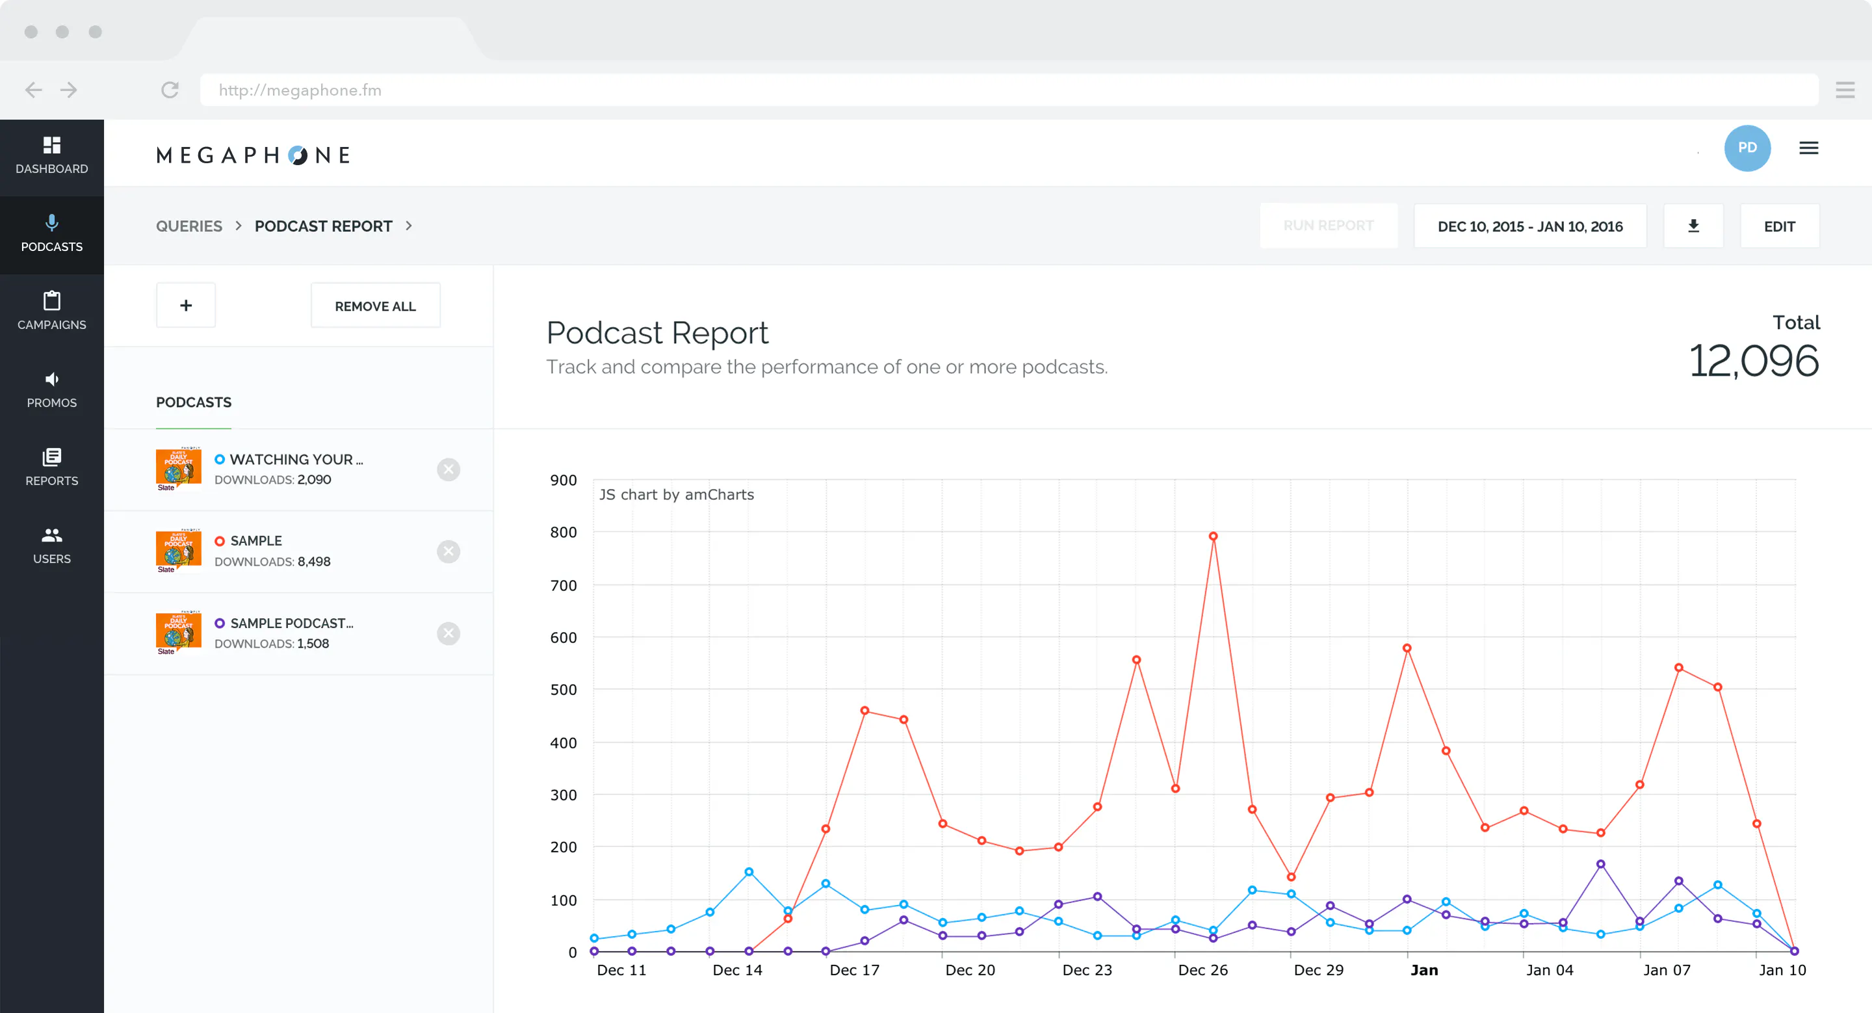
Task: Click the Remove All button
Action: coord(375,306)
